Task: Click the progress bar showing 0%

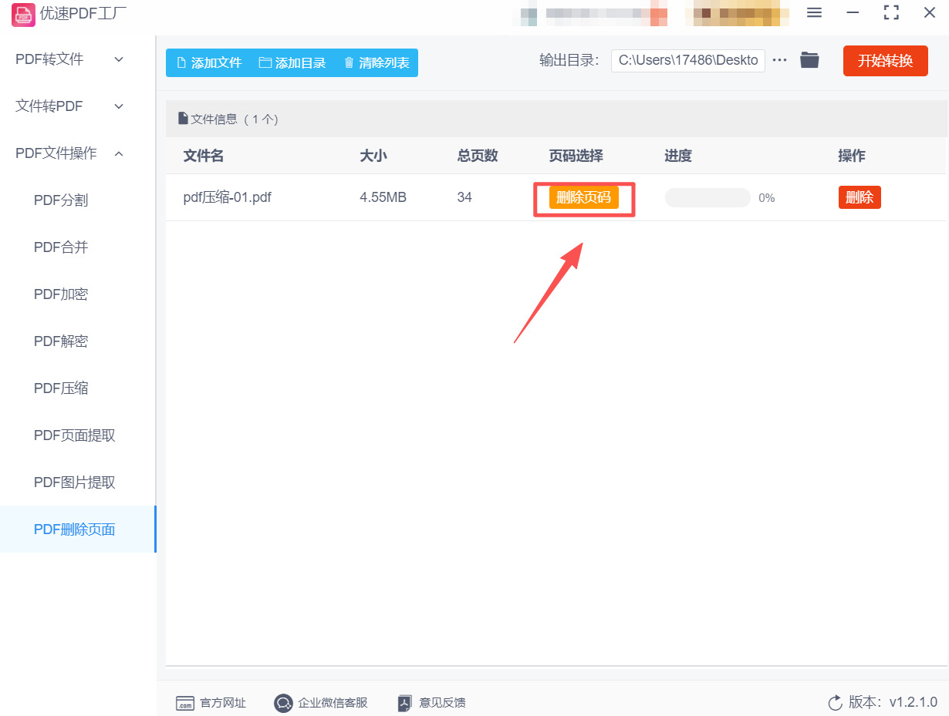Action: pos(707,197)
